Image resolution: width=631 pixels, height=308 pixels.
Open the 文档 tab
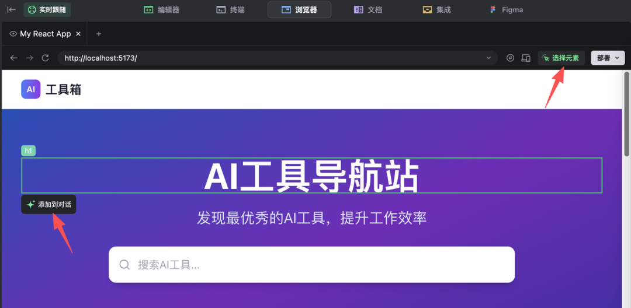(368, 10)
